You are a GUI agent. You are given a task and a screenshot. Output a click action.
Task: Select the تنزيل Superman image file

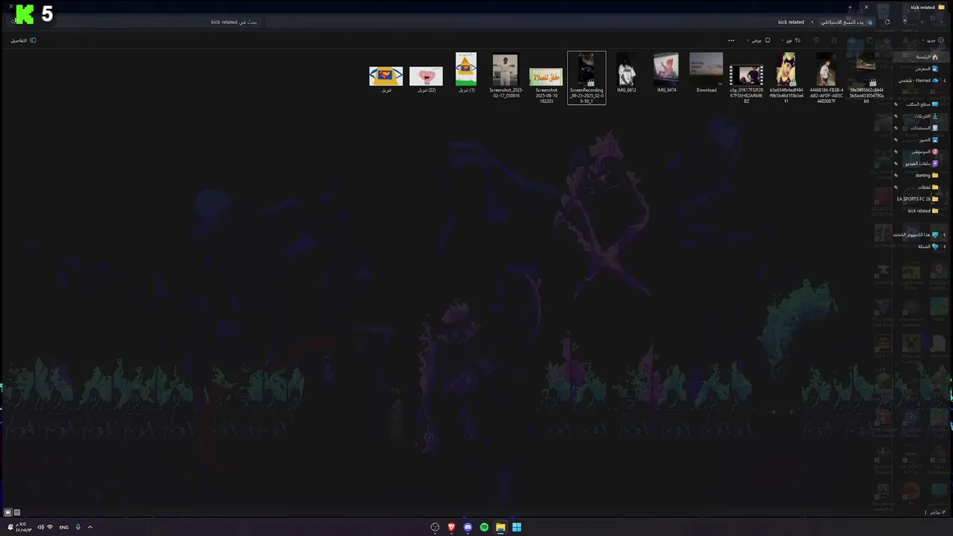point(386,78)
